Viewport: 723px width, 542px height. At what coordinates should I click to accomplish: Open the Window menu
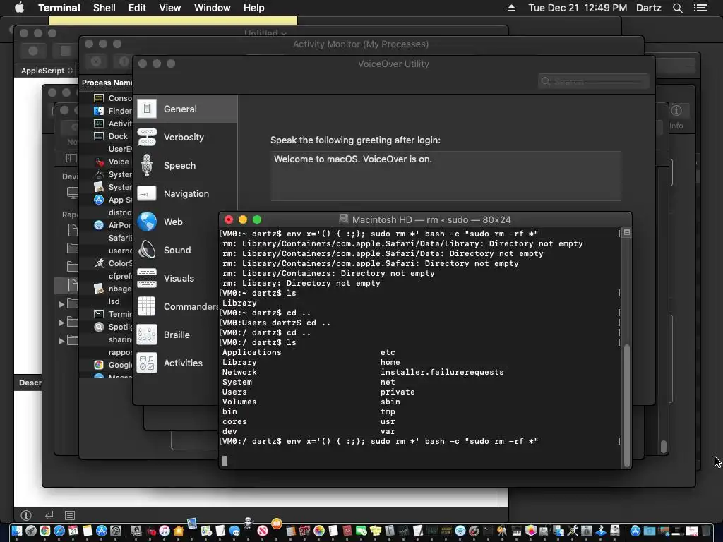[x=212, y=8]
